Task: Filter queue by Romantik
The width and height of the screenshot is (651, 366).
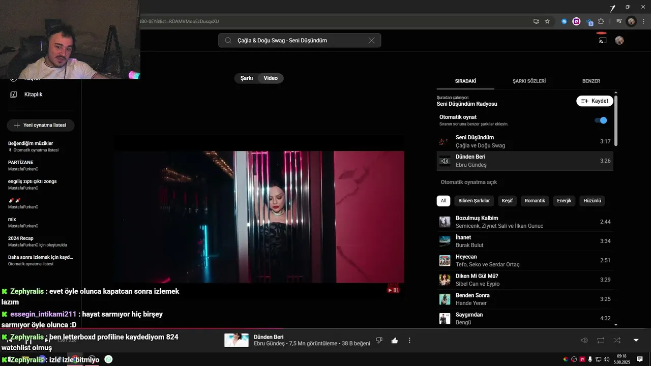Action: tap(535, 201)
